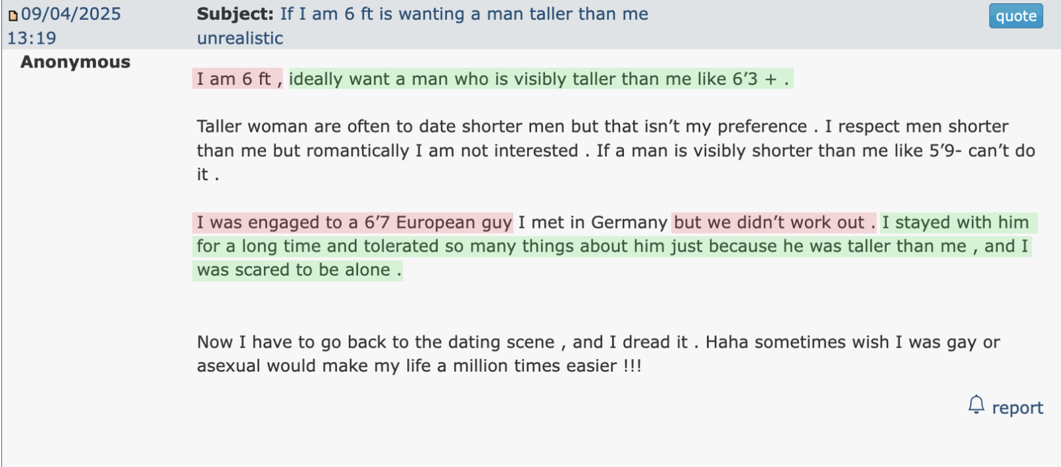Click the blue quote button
The image size is (1061, 467).
tap(1015, 16)
